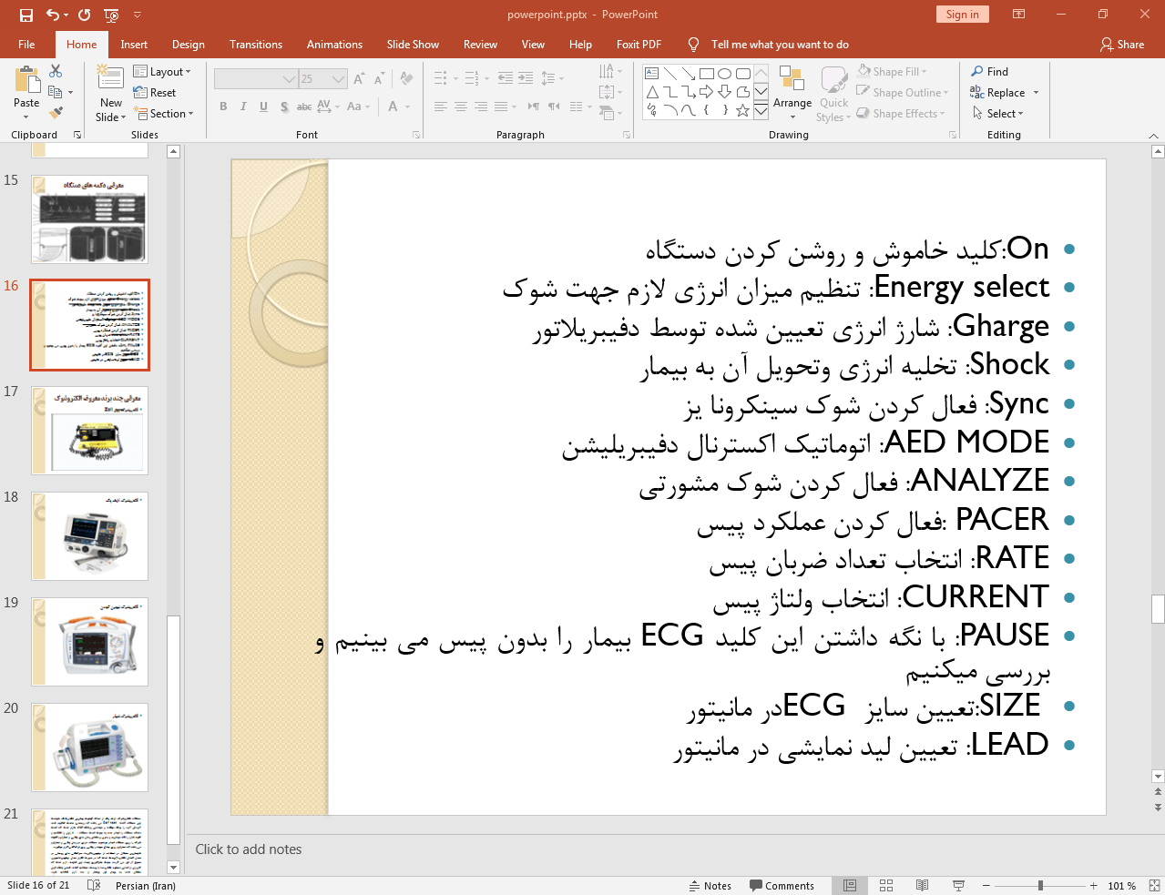This screenshot has height=895, width=1165.
Task: Open Quick Styles gallery
Action: [x=833, y=93]
